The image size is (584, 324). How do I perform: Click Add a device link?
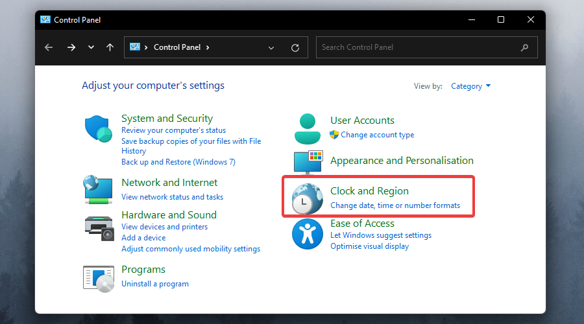point(143,238)
